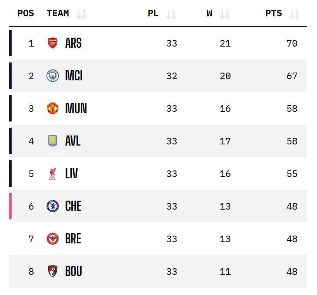Click the Manchester City crest icon

click(x=53, y=76)
